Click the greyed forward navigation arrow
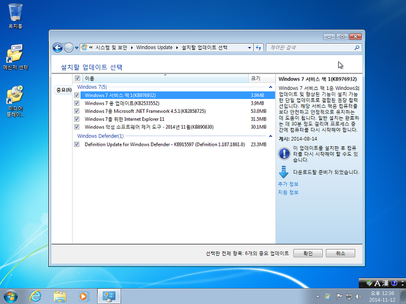406x304 pixels. click(x=69, y=47)
